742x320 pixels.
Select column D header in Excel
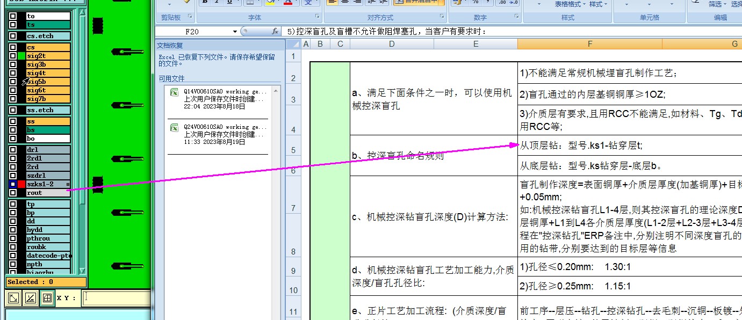[392, 44]
